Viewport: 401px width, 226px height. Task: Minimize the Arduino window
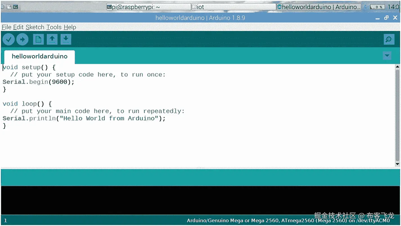tap(378, 18)
